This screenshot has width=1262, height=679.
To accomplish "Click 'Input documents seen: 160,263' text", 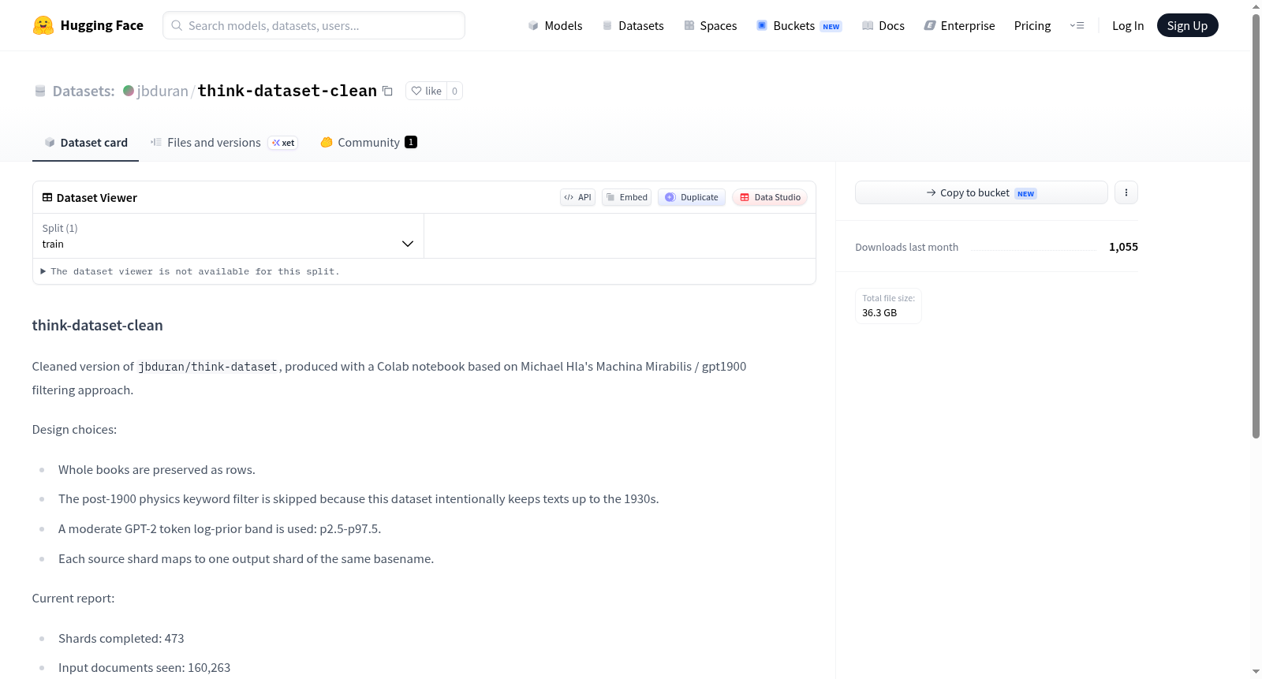I will tap(144, 667).
